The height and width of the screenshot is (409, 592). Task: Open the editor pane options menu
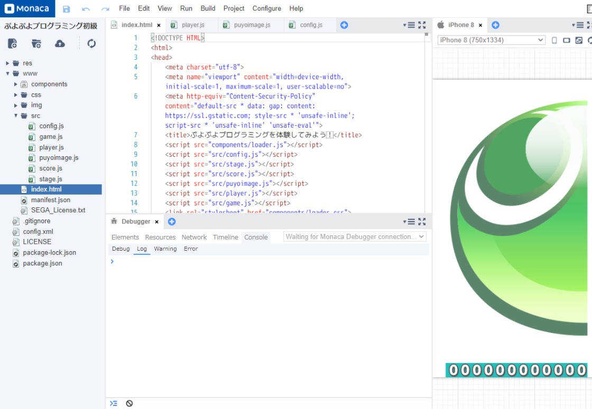tap(409, 25)
